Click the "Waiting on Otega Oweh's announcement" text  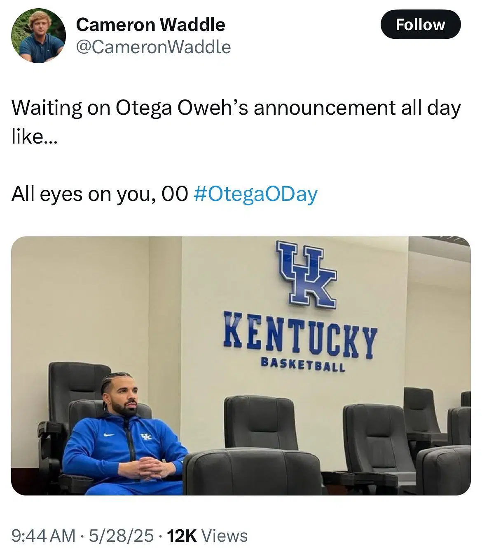pos(236,108)
